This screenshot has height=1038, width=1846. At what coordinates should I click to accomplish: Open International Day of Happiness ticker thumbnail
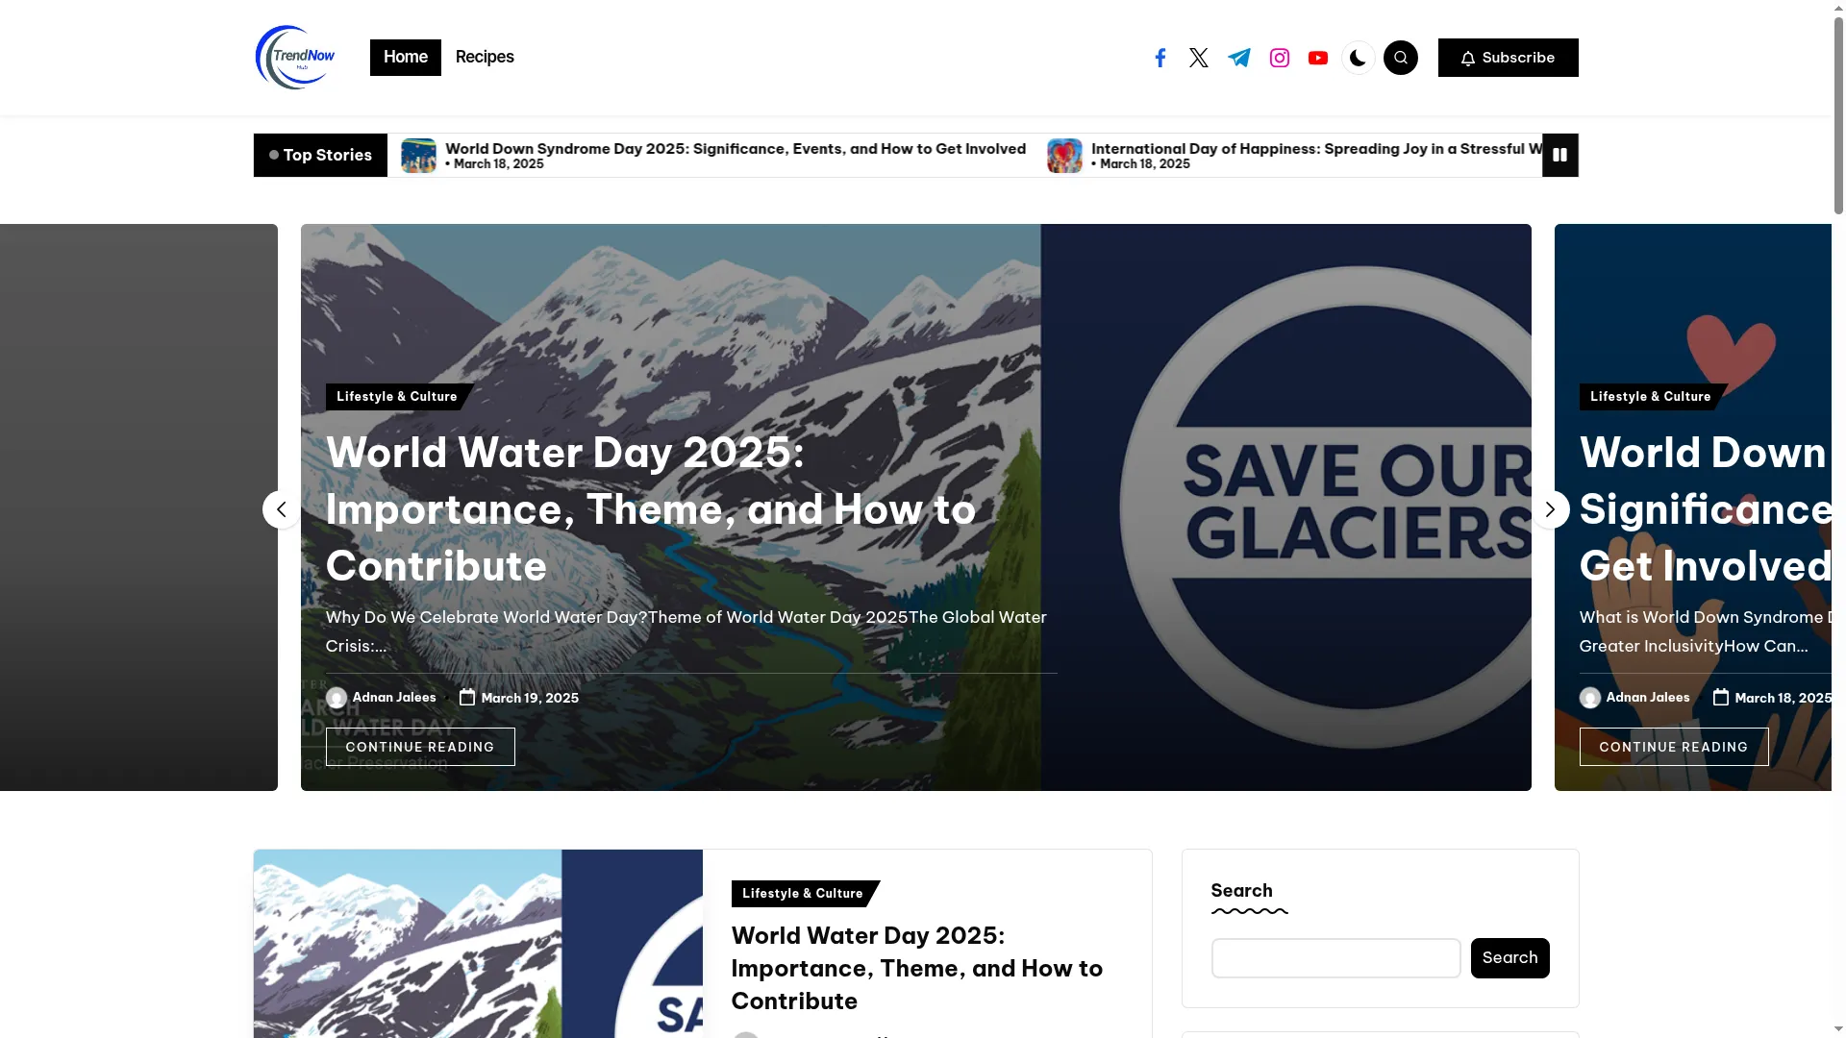click(x=1064, y=156)
